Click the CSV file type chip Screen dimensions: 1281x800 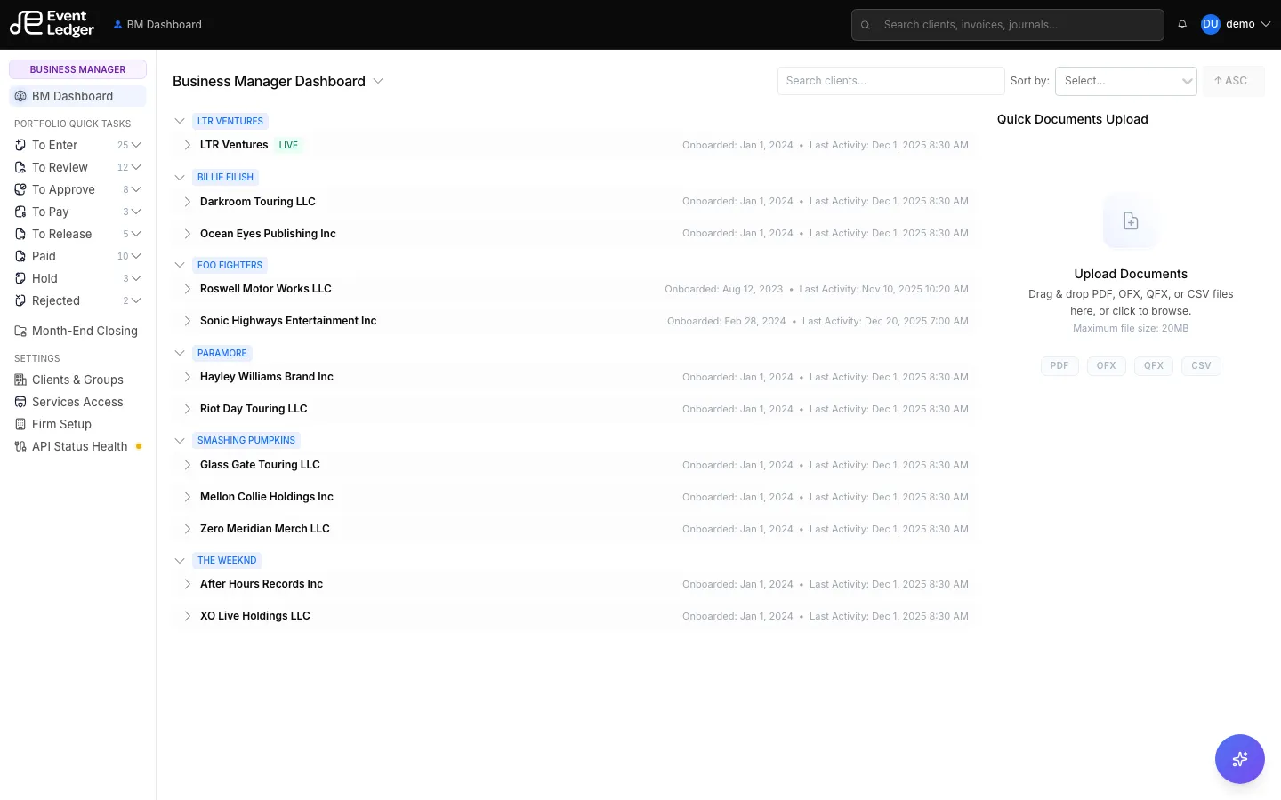(x=1201, y=365)
